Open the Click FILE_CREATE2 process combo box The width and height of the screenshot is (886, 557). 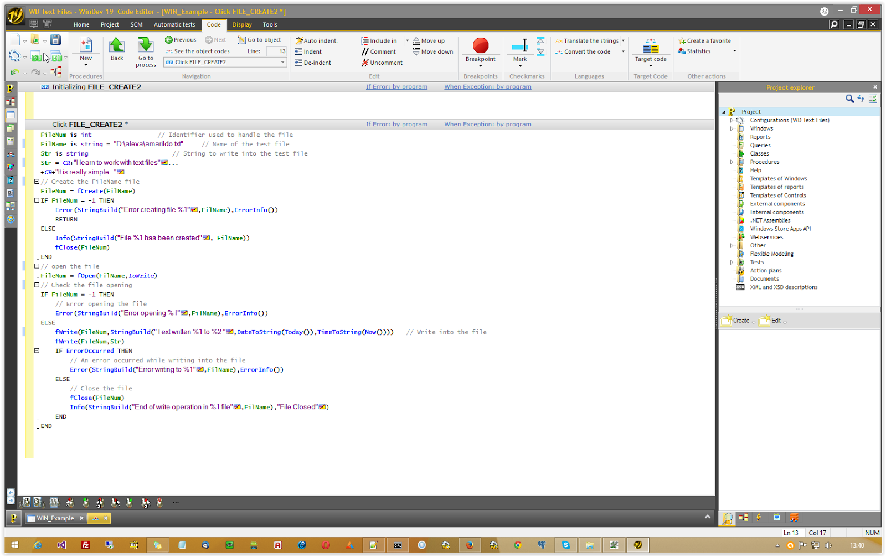pyautogui.click(x=225, y=62)
